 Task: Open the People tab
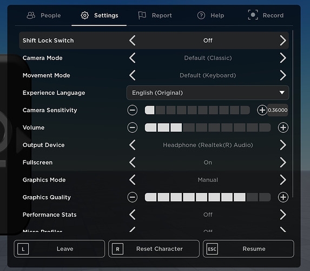44,16
